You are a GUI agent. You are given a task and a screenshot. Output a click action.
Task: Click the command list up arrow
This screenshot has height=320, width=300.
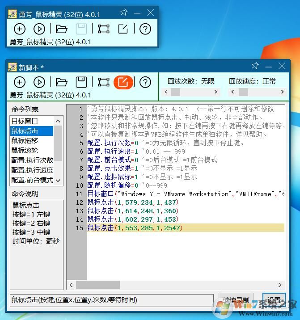pyautogui.click(x=58, y=121)
